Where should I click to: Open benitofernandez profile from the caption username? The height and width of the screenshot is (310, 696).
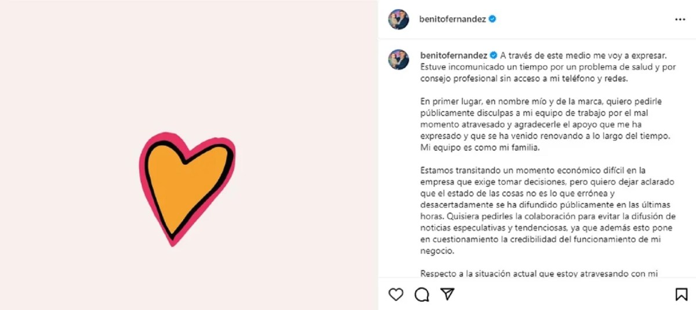(x=452, y=56)
